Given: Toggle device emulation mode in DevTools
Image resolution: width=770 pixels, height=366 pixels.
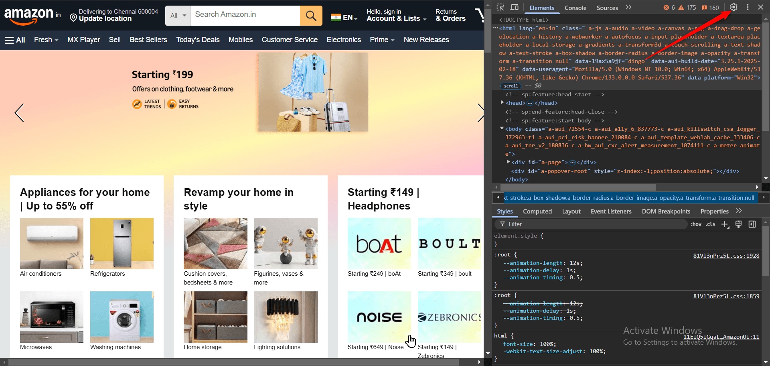Looking at the screenshot, I should coord(515,7).
